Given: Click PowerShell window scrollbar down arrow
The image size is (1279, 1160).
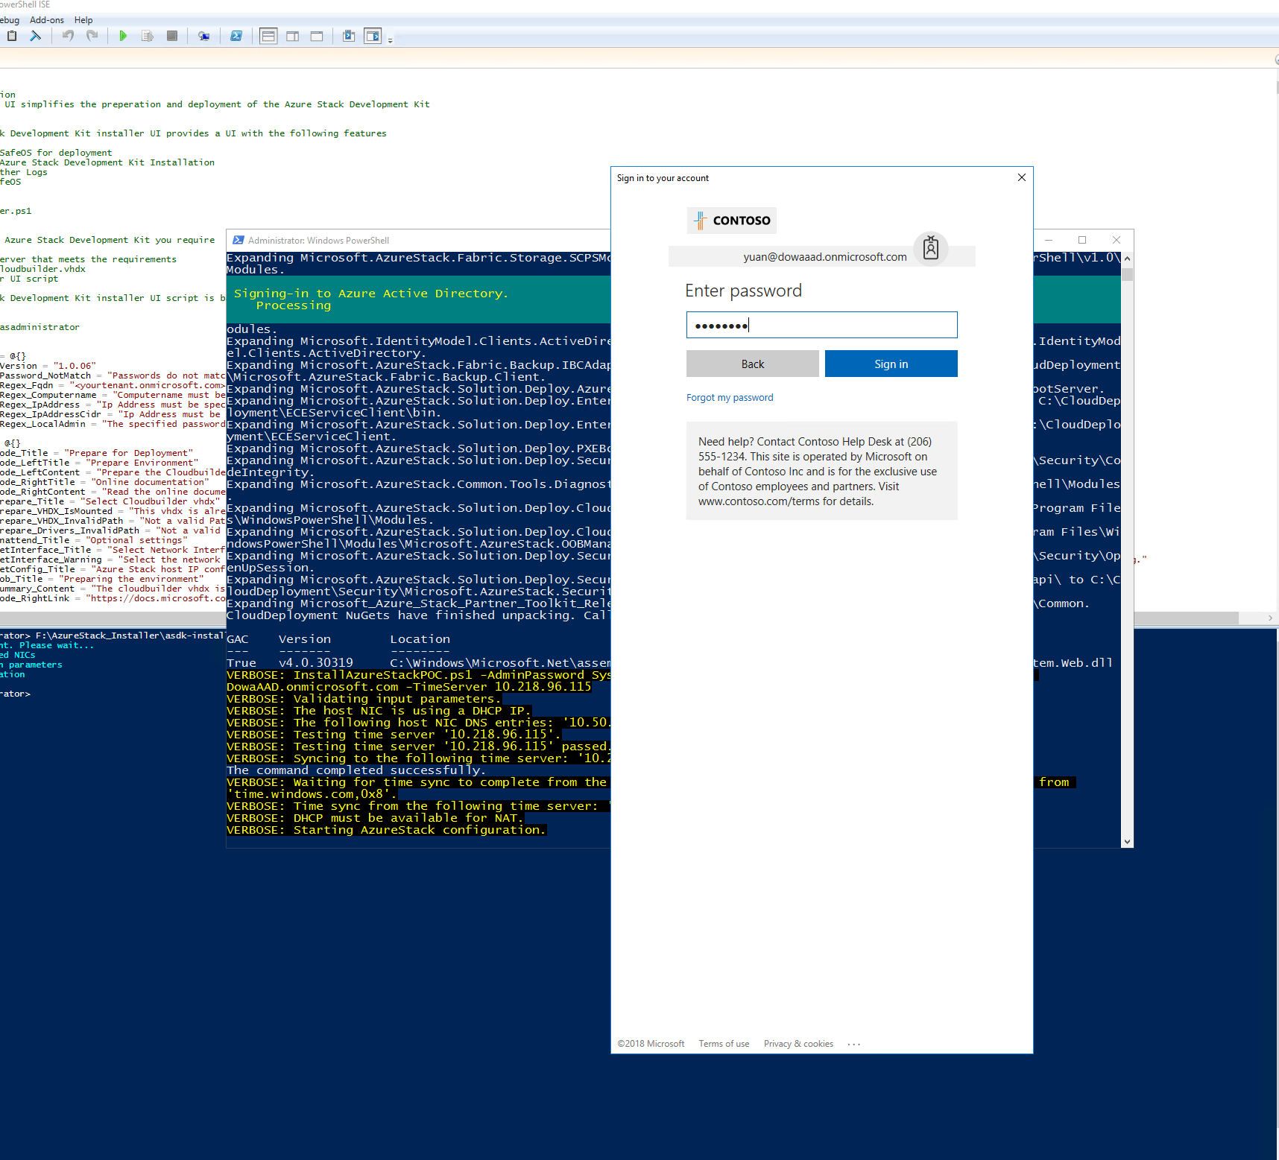Looking at the screenshot, I should coord(1127,841).
